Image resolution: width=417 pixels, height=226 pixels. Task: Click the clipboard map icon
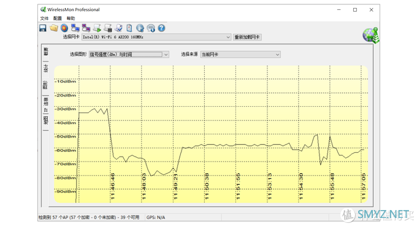coord(129,28)
